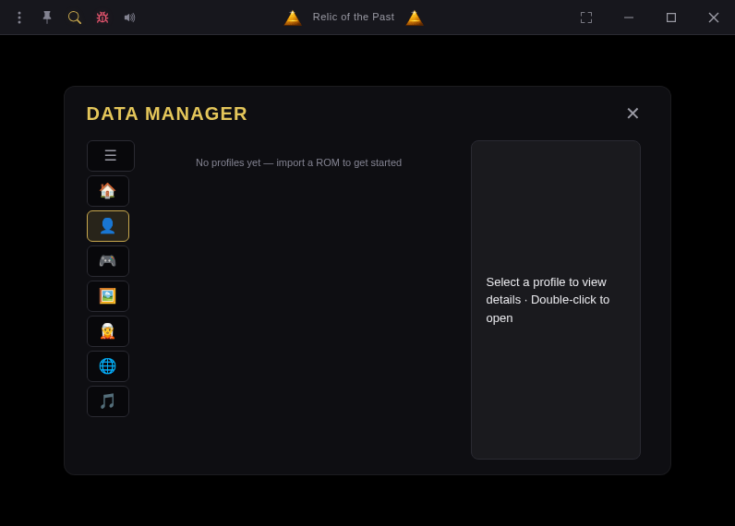Screen dimensions: 735x526
Task: Open the Home section via house icon
Action: point(108,191)
